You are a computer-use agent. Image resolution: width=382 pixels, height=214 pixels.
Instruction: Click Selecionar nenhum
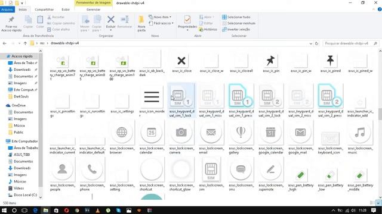pos(239,23)
